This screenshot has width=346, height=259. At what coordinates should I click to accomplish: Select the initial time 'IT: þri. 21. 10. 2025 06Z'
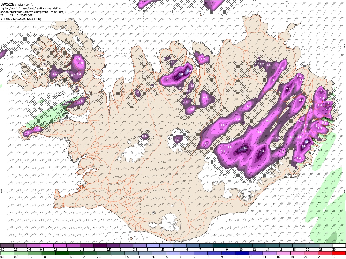point(16,15)
